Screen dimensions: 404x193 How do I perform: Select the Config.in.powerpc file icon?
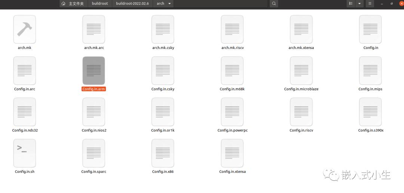pyautogui.click(x=232, y=112)
